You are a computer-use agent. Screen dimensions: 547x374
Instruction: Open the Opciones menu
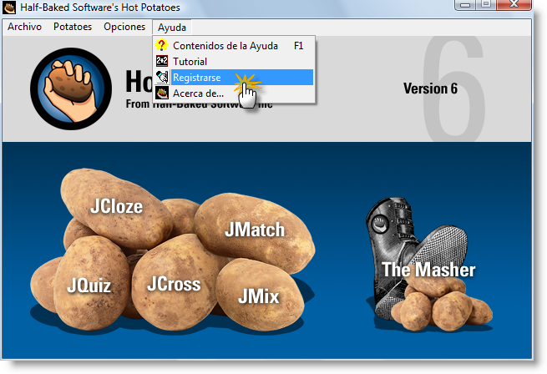pos(124,27)
